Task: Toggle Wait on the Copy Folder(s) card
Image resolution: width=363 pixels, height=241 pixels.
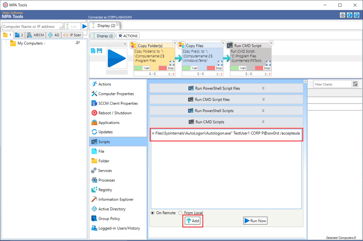Action: click(142, 68)
